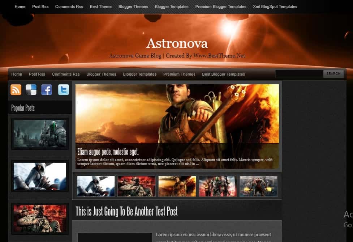Open the top Popular Posts thumbnail
This screenshot has height=242, width=353.
click(40, 133)
